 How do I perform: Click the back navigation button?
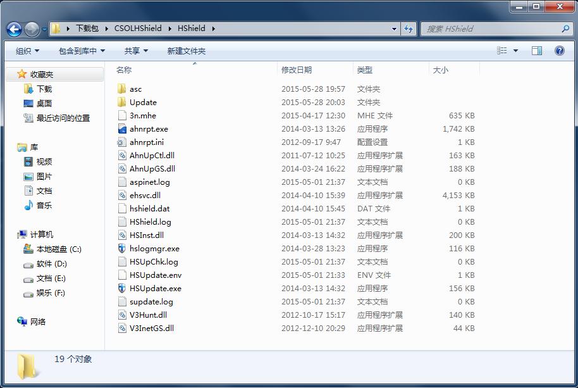[13, 29]
